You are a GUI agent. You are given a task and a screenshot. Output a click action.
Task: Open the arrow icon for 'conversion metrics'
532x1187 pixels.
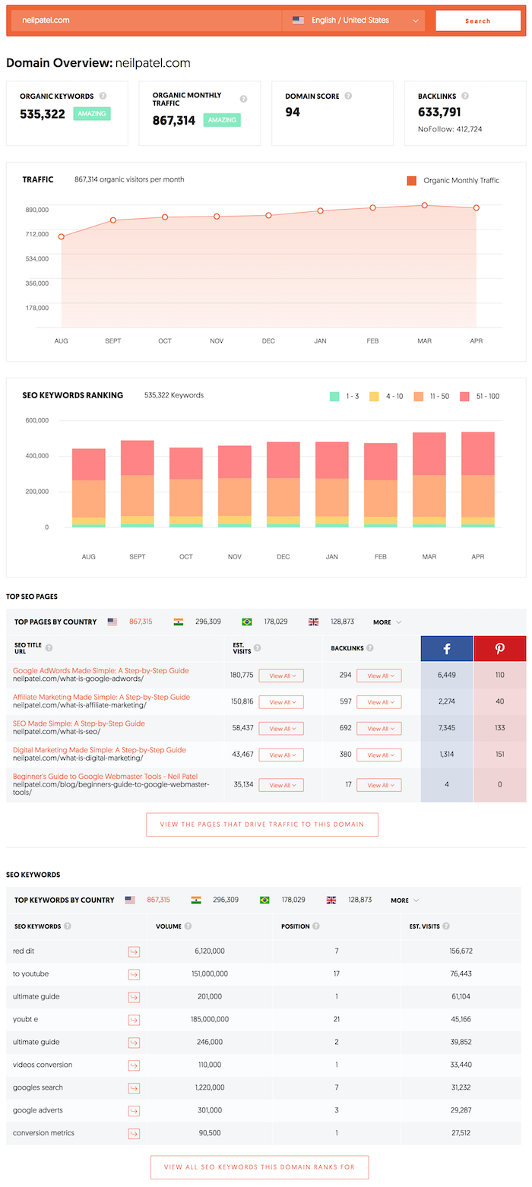tap(134, 1134)
